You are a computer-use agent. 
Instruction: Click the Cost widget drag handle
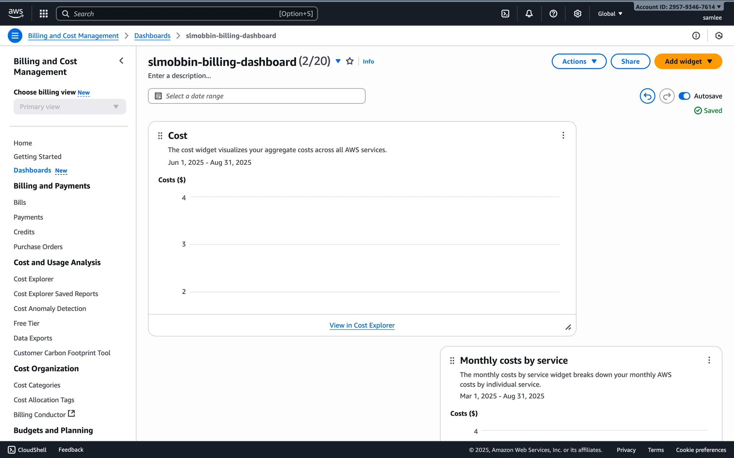[160, 136]
